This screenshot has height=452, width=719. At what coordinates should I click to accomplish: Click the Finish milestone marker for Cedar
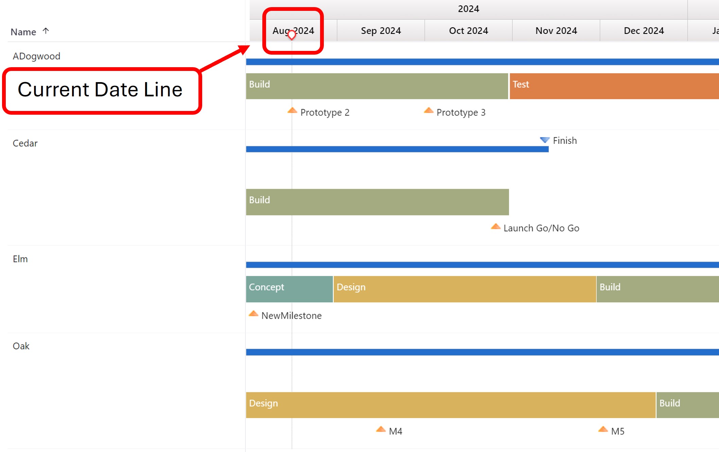pos(544,139)
